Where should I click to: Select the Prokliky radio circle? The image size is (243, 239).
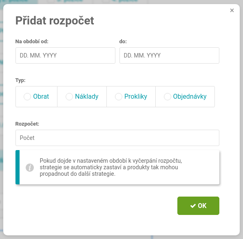pos(118,97)
